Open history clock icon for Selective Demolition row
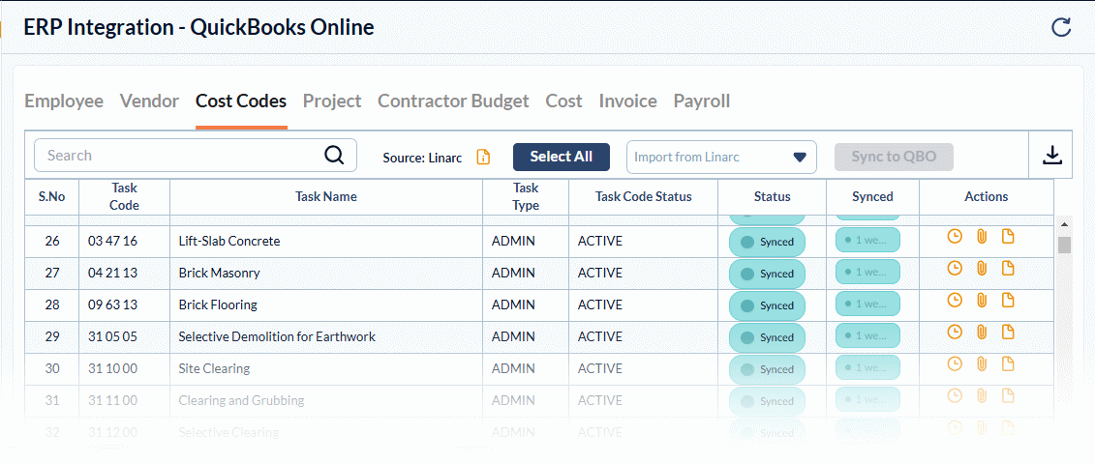Image resolution: width=1095 pixels, height=464 pixels. 955,333
